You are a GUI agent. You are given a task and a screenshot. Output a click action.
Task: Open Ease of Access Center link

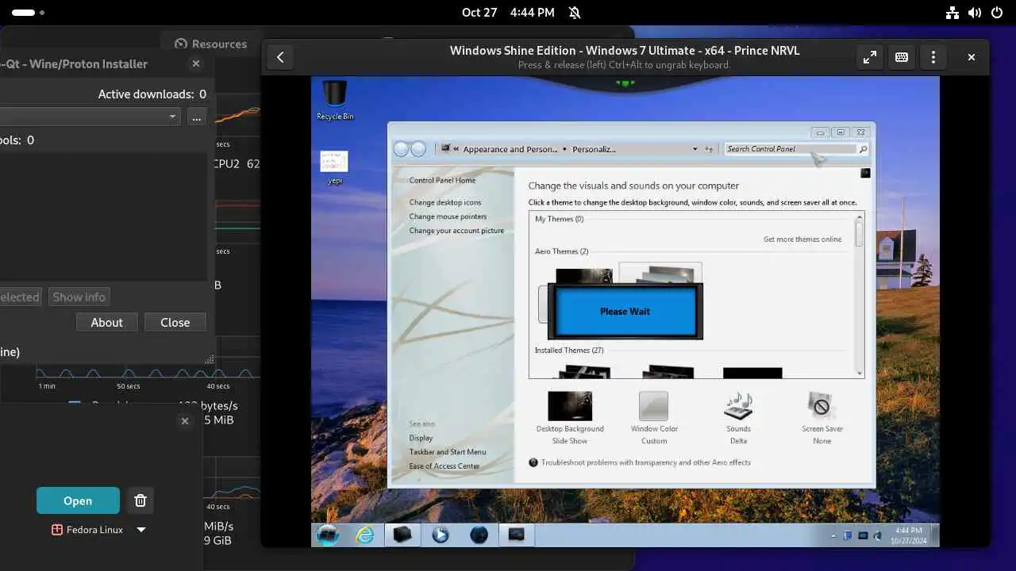coord(444,466)
